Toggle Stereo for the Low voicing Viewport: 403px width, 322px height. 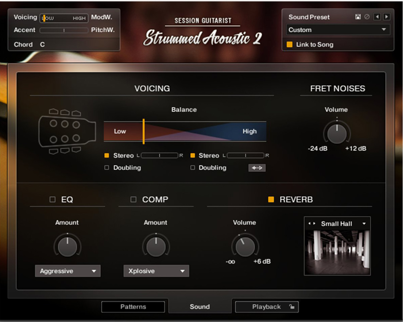pyautogui.click(x=107, y=155)
